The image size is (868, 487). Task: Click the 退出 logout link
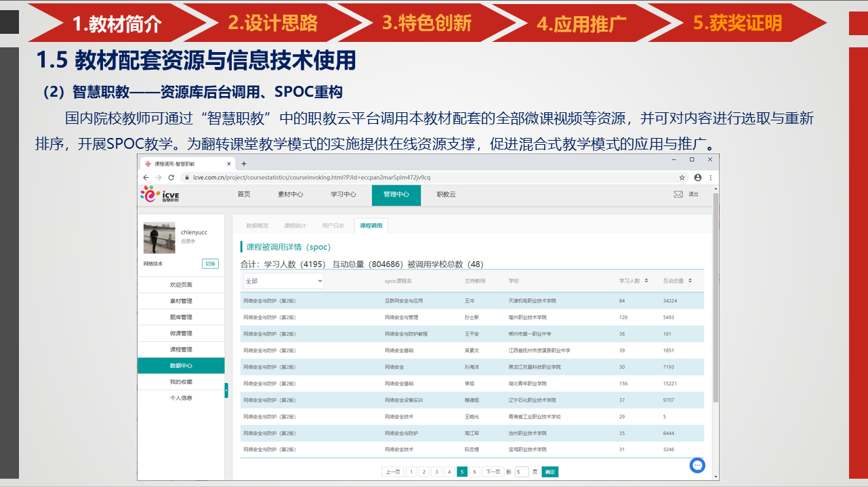[x=693, y=194]
